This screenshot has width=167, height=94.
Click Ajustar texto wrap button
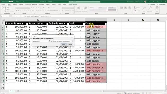52,8
